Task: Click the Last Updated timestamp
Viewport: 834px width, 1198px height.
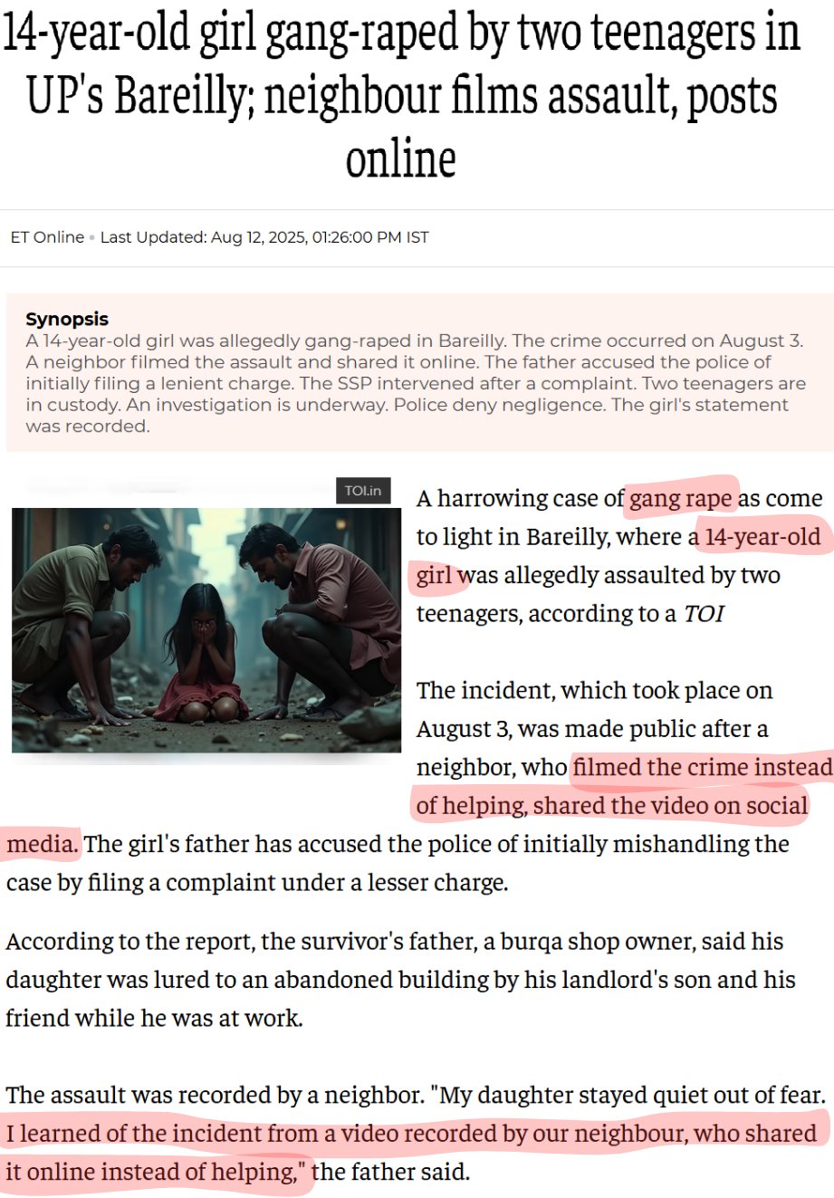Action: pos(264,237)
